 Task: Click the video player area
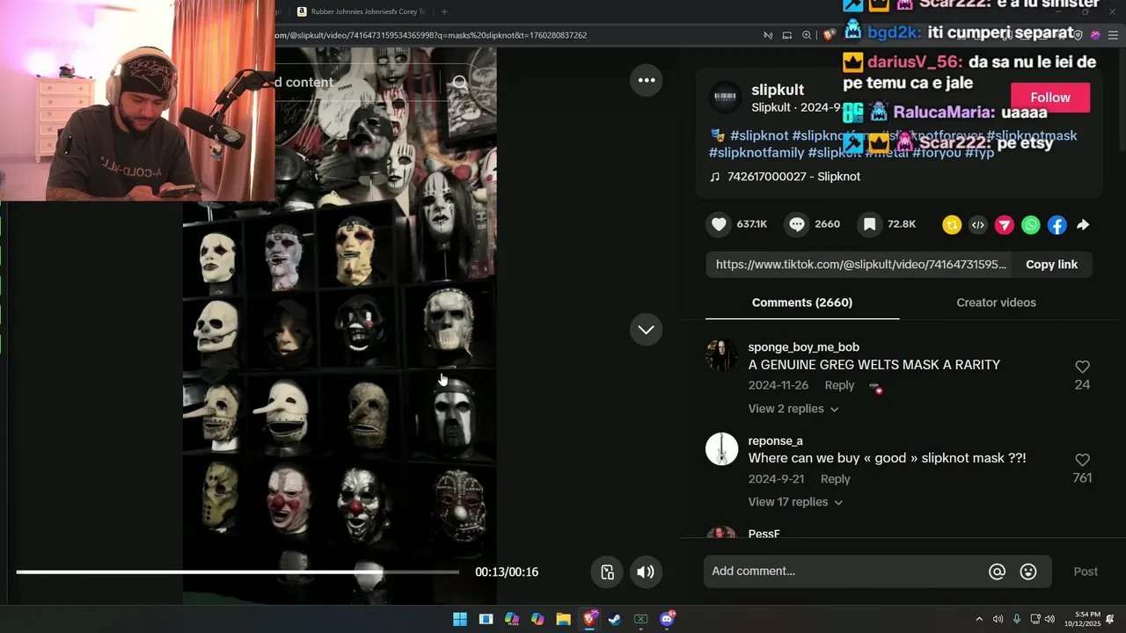tap(340, 325)
